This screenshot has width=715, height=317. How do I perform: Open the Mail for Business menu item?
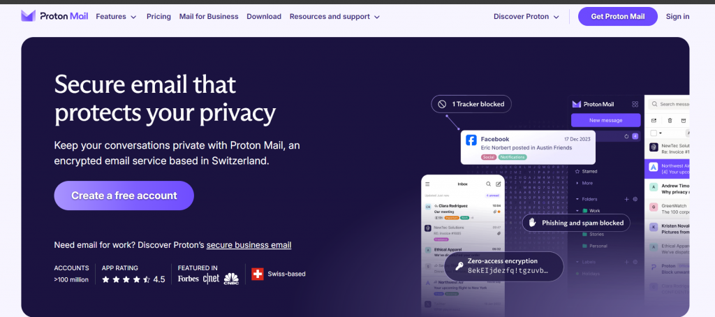tap(209, 16)
